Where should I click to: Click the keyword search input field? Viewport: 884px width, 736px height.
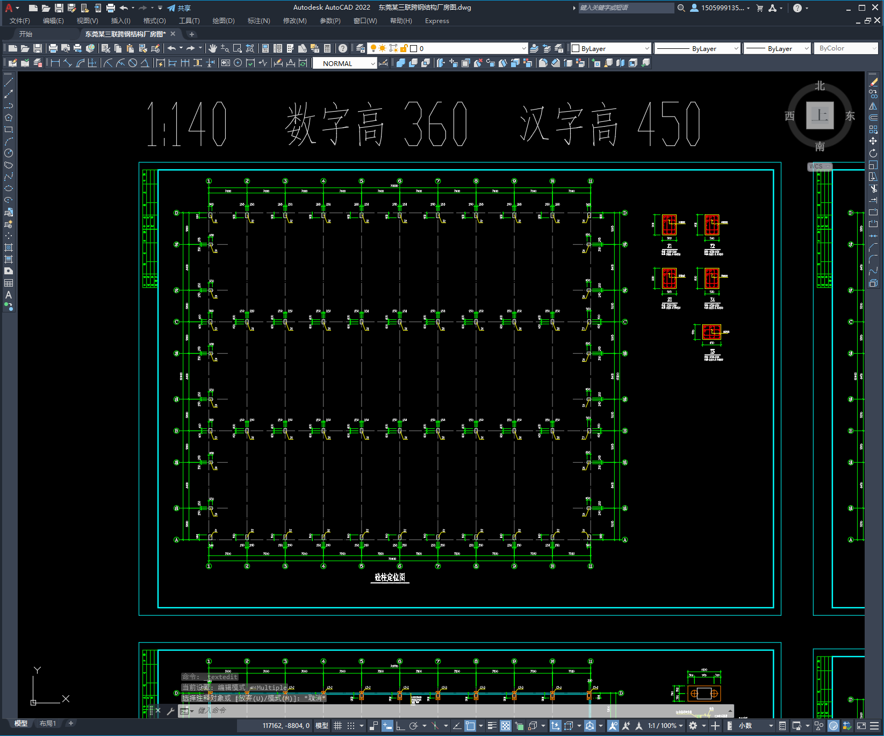626,8
